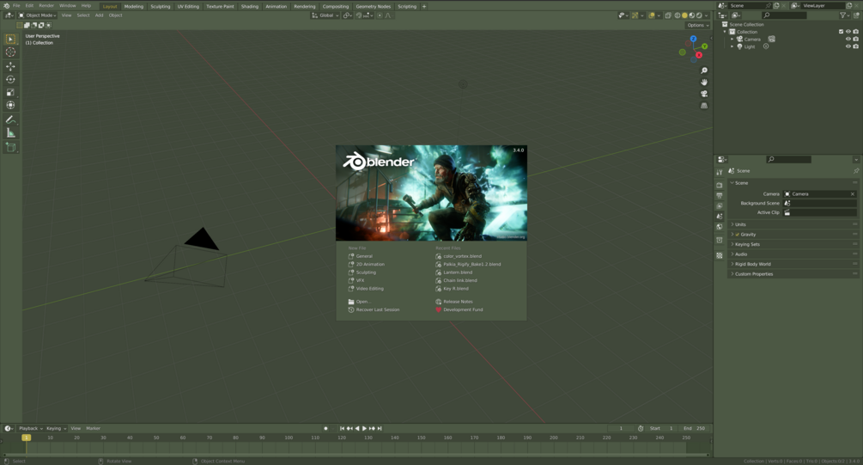Viewport: 863px width, 465px height.
Task: Open the World properties tab
Action: pos(720,226)
